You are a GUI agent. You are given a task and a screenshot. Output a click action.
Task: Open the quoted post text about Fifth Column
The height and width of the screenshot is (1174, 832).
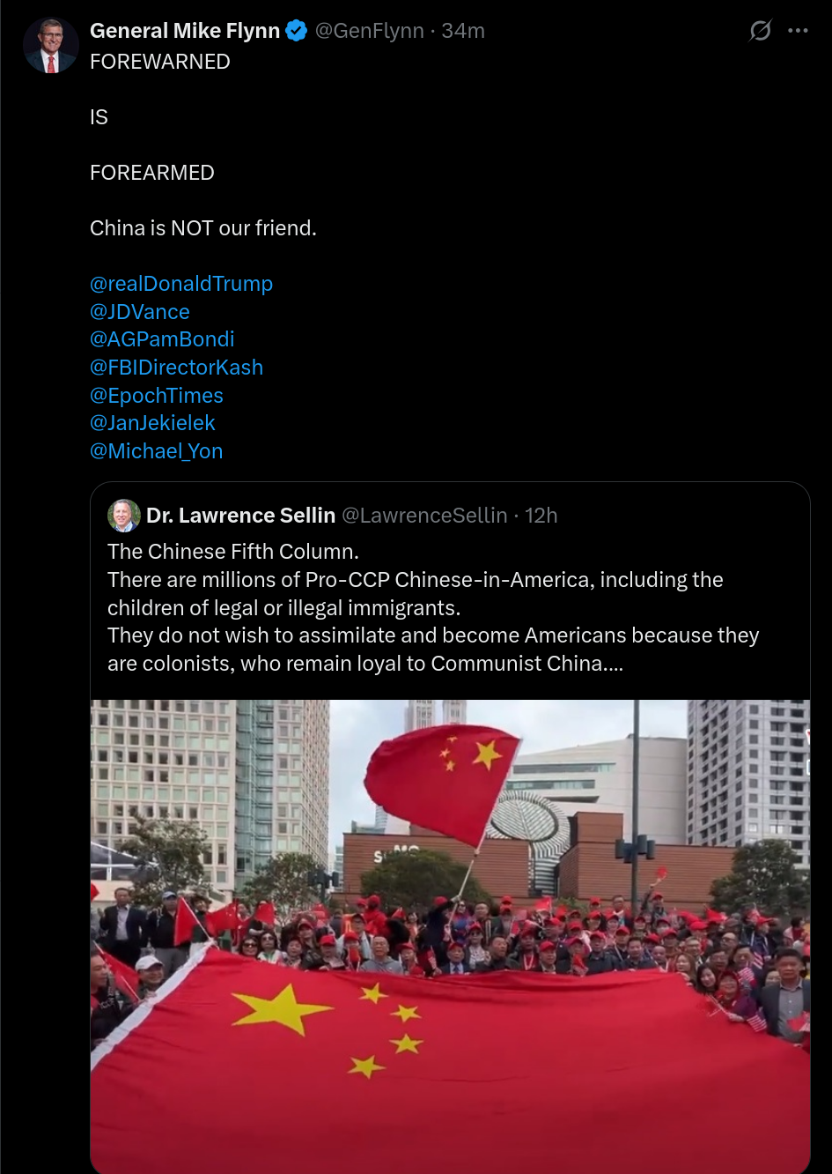433,607
